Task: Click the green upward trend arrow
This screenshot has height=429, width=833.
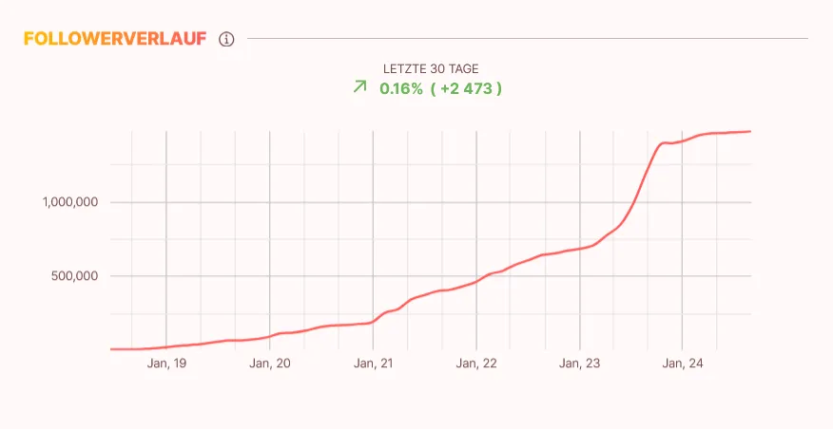Action: 360,87
